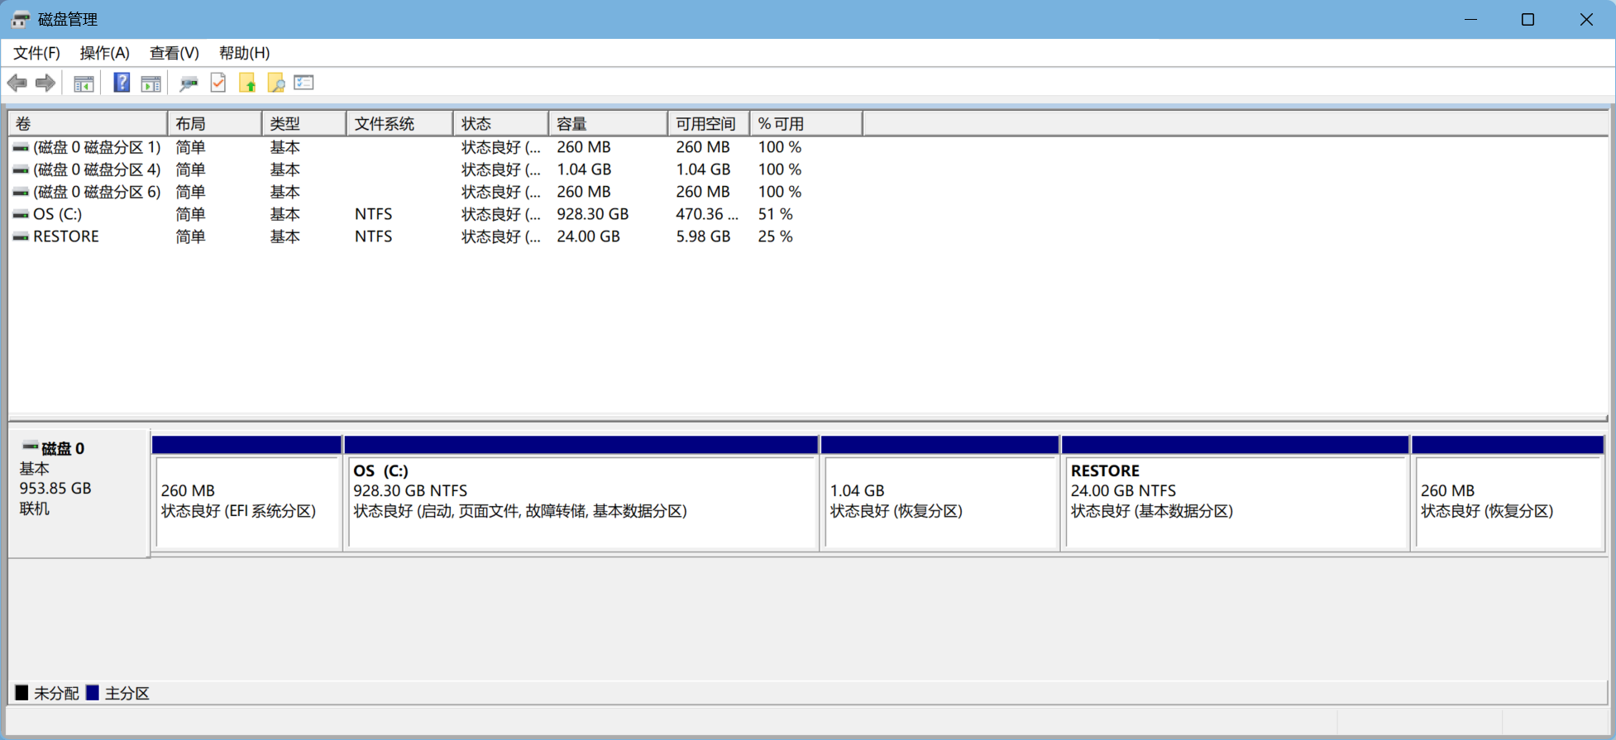
Task: Open the 查看(V) menu
Action: (x=174, y=53)
